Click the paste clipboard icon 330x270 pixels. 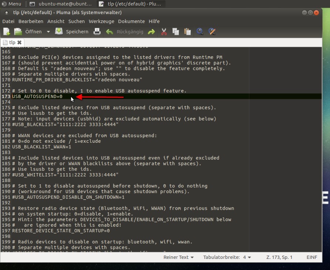[x=188, y=32]
